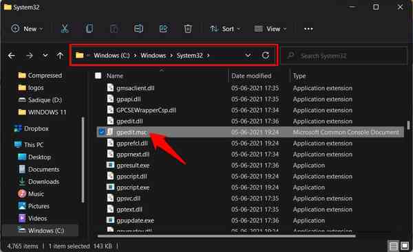Viewport: 413px width, 252px height.
Task: Switch to Large icons view in status bar
Action: tap(405, 246)
